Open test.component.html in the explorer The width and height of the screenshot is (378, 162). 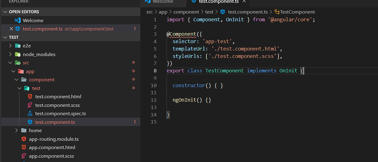click(58, 96)
